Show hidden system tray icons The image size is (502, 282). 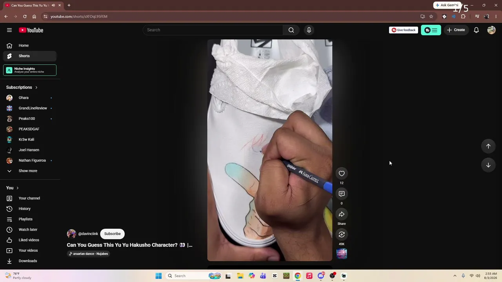click(x=455, y=276)
